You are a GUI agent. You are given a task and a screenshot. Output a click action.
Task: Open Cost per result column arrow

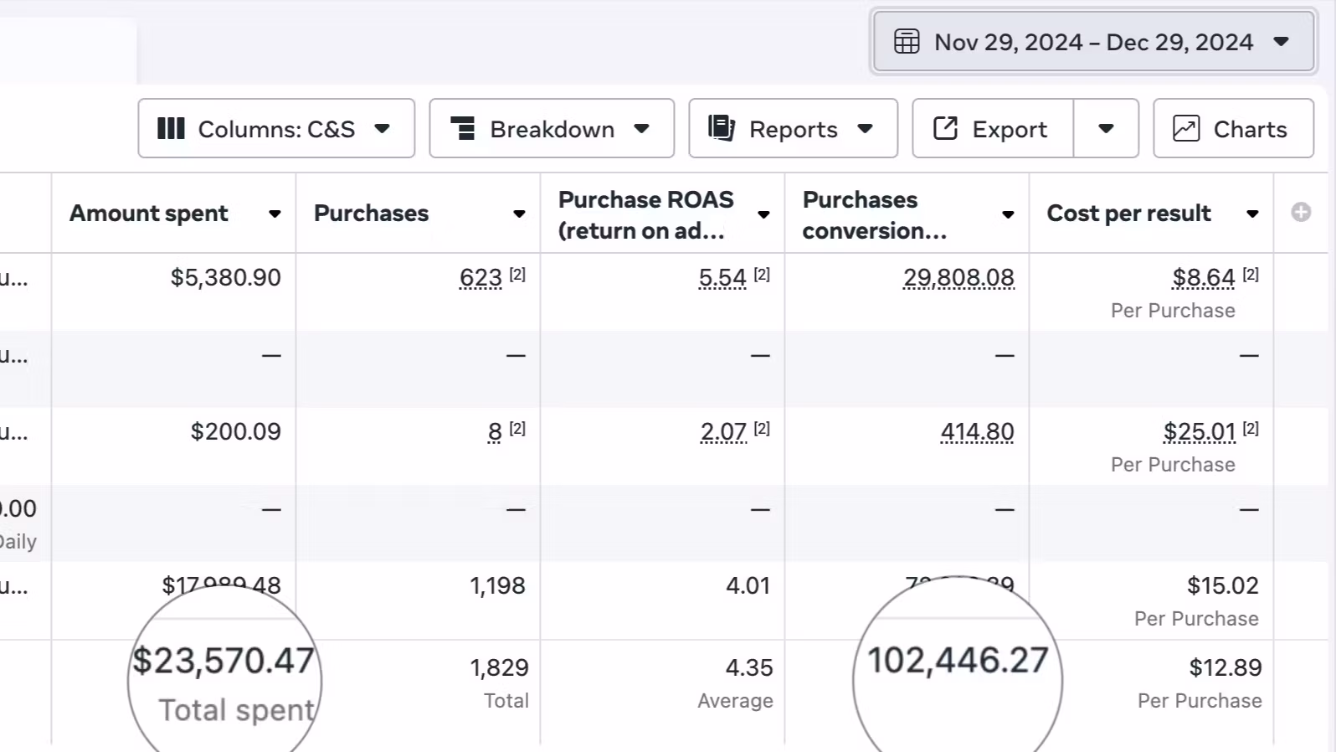coord(1252,214)
